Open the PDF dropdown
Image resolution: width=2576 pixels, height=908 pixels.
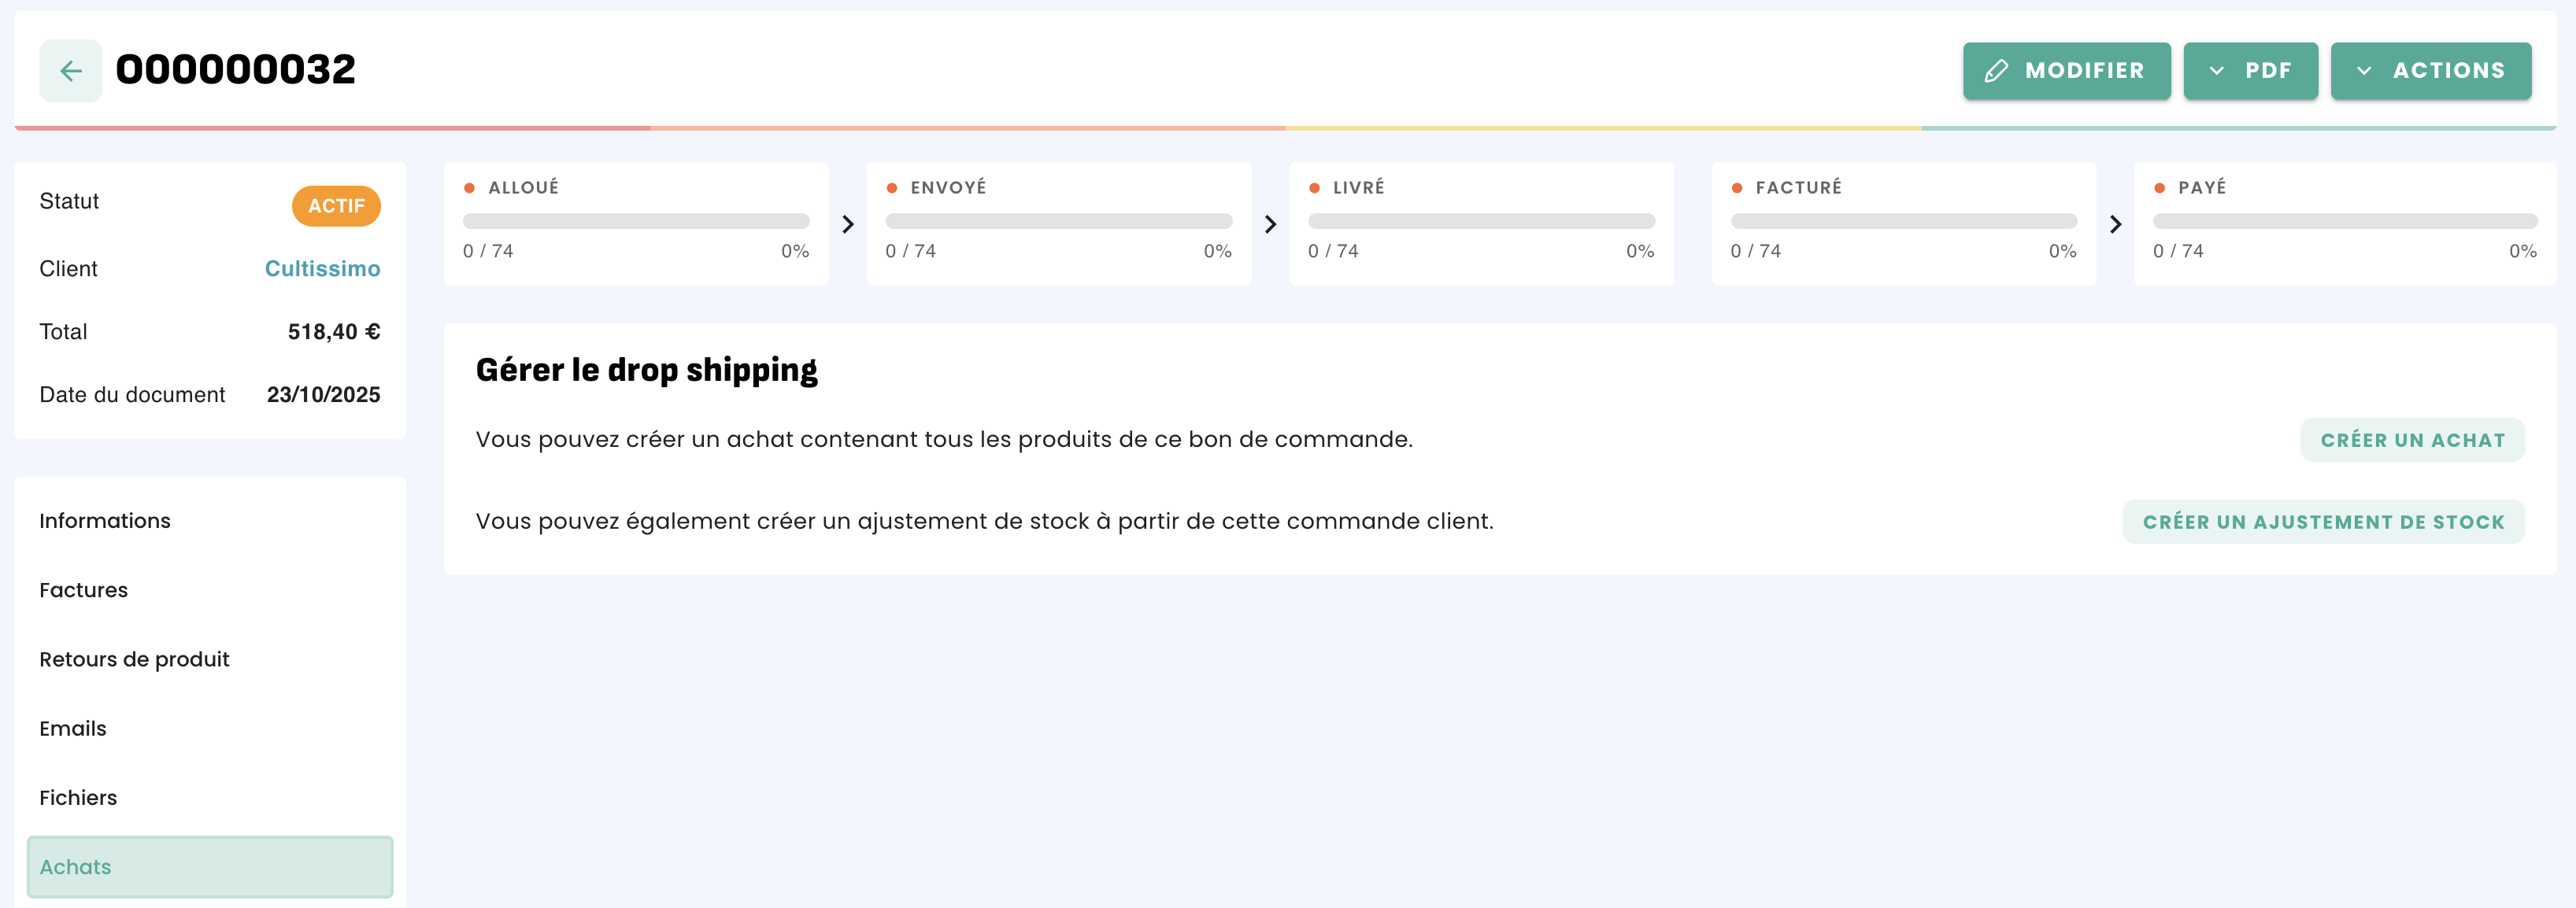coord(2250,71)
